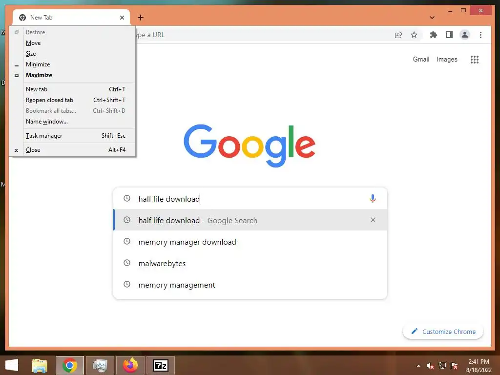Toggle the side panel icon
This screenshot has width=500, height=375.
449,35
